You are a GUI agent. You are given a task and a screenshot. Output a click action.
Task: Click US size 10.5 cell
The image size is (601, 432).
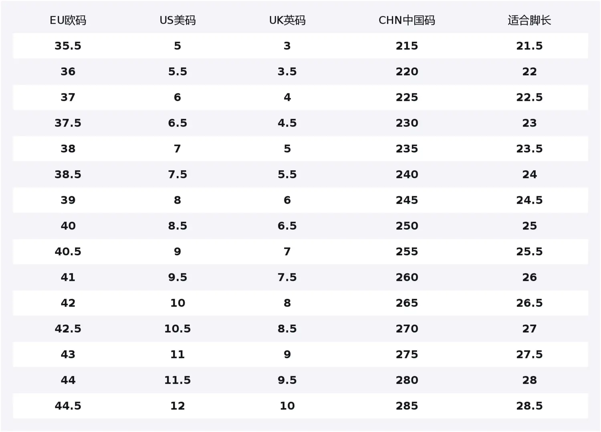pyautogui.click(x=177, y=329)
